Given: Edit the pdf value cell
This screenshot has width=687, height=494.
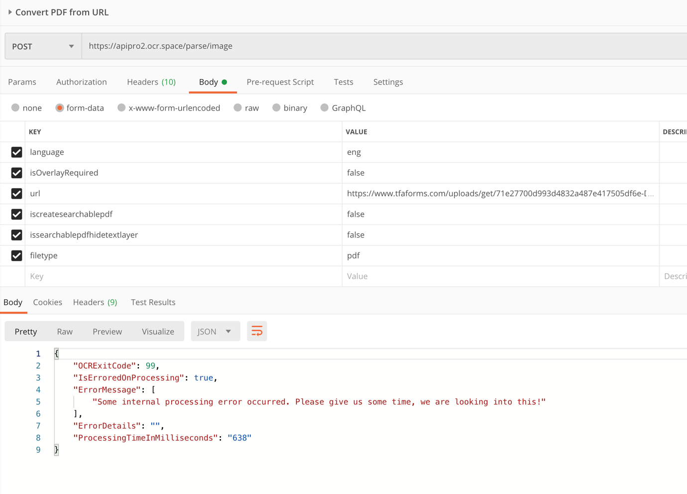Looking at the screenshot, I should click(x=501, y=255).
